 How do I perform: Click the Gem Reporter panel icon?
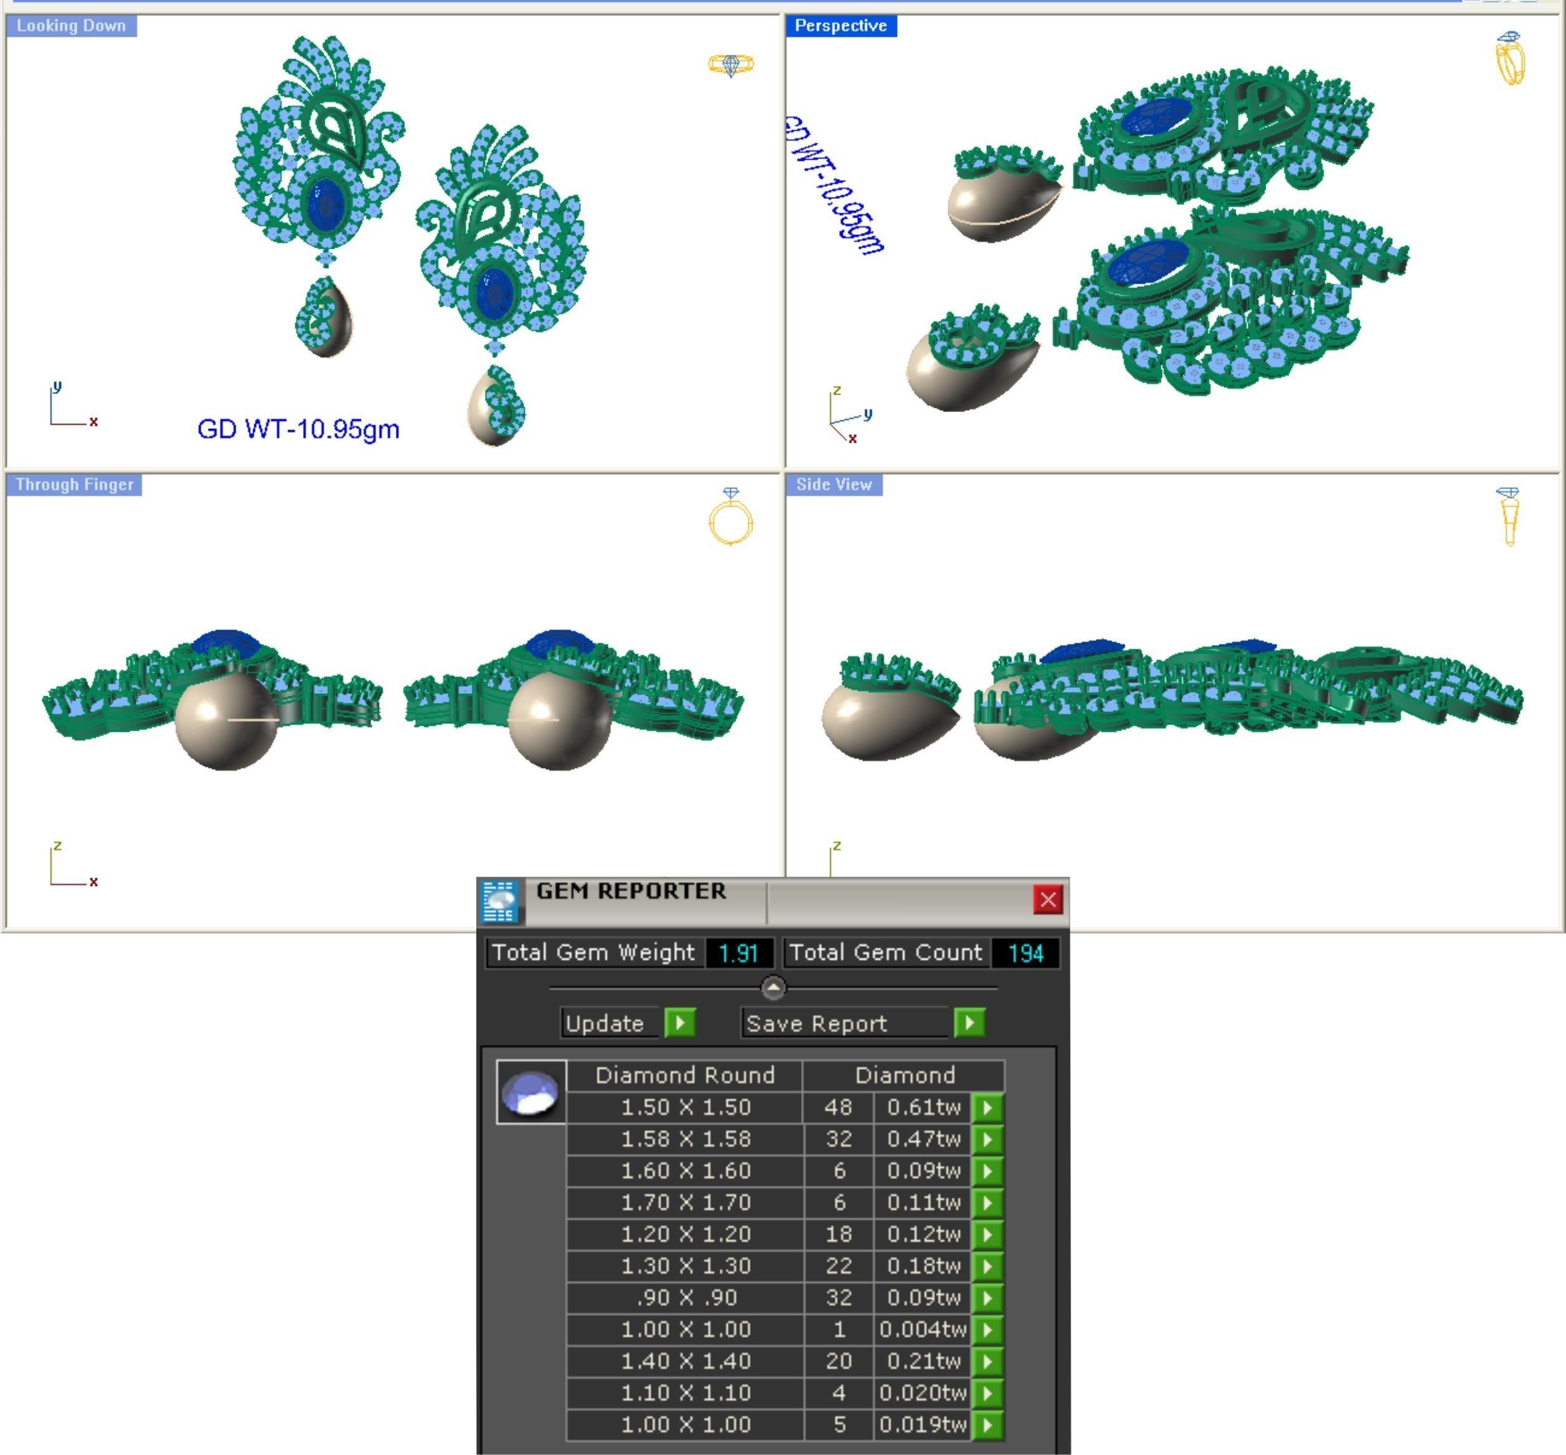[x=500, y=901]
